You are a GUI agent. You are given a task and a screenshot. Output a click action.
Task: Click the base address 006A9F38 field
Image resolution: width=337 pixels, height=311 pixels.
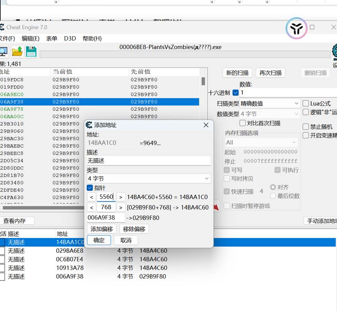tap(106, 218)
